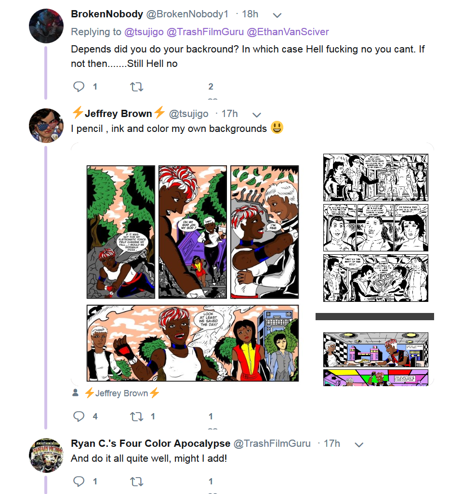Expand options chevron on Jeffrey Brown's tweet

coord(257,115)
